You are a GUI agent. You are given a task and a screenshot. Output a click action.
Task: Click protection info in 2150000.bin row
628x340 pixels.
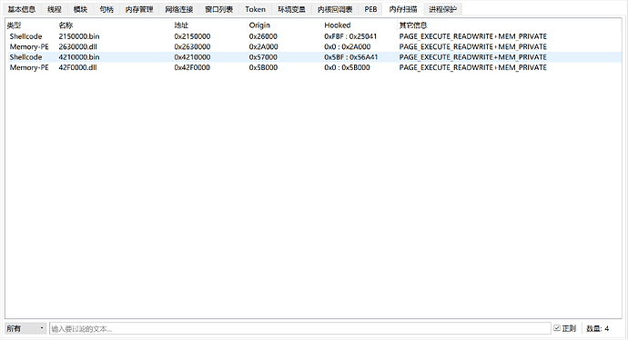click(x=473, y=36)
